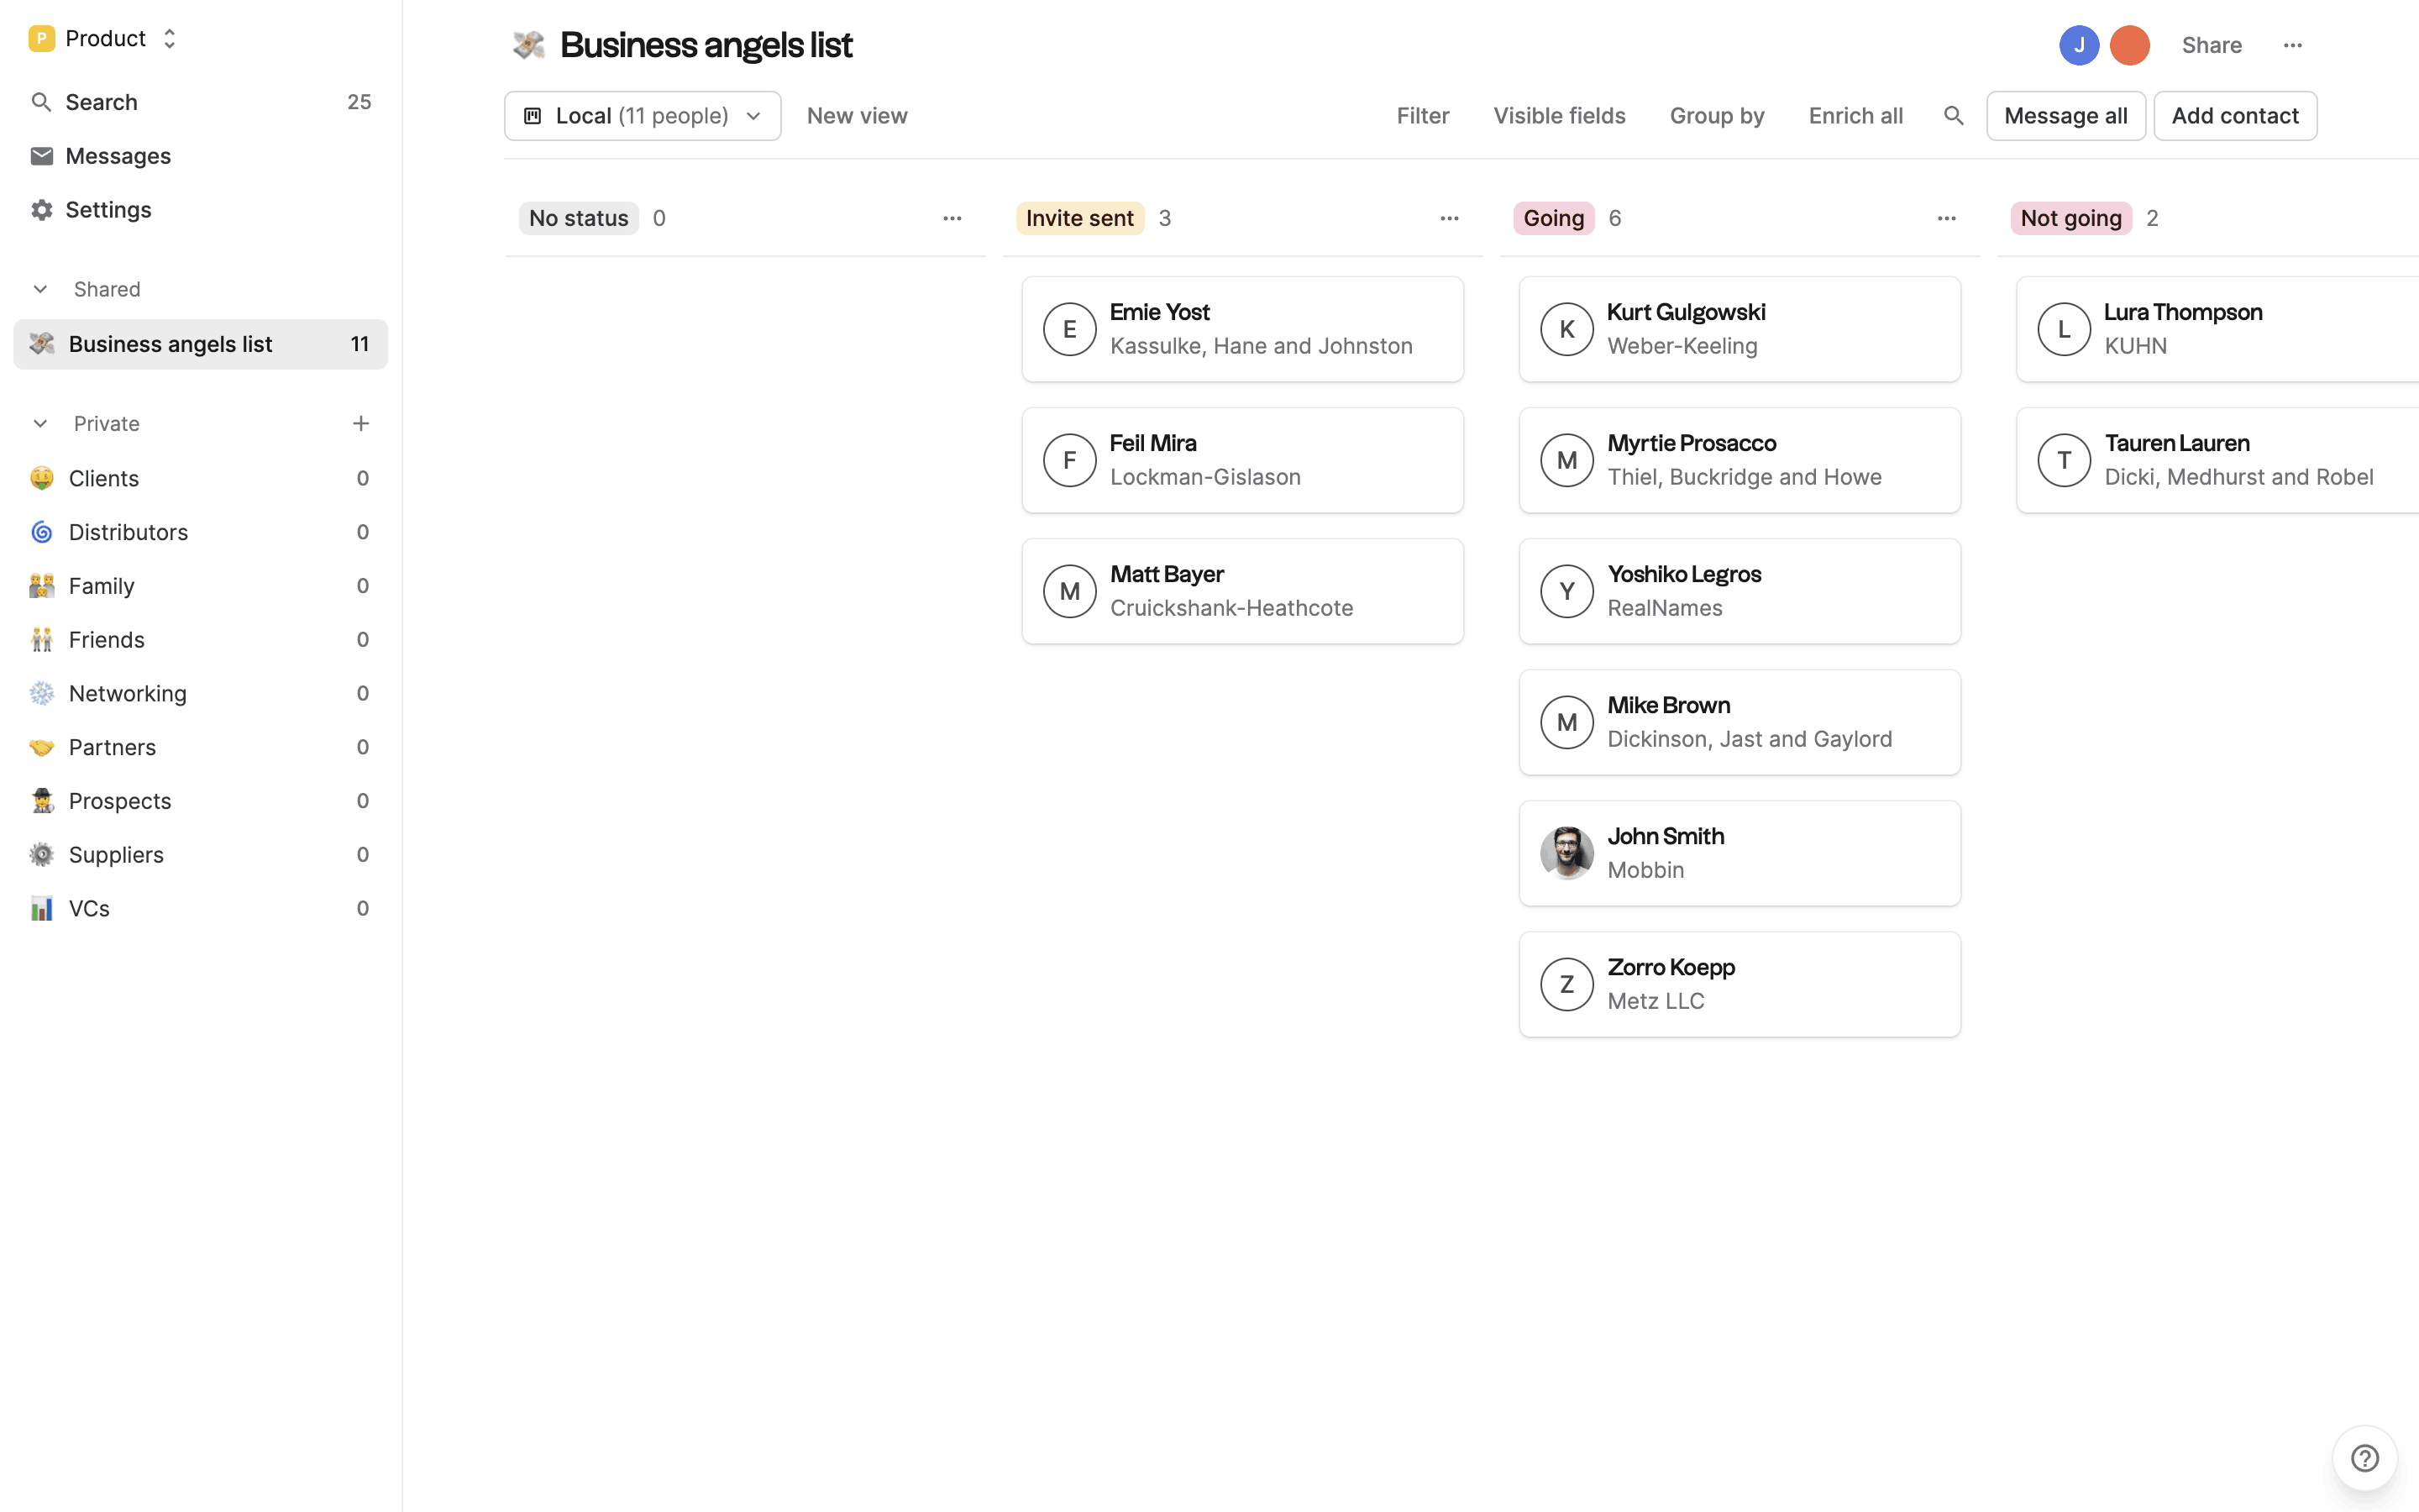Screen dimensions: 2419x1512
Task: Click the plus icon next to Private
Action: tap(361, 424)
